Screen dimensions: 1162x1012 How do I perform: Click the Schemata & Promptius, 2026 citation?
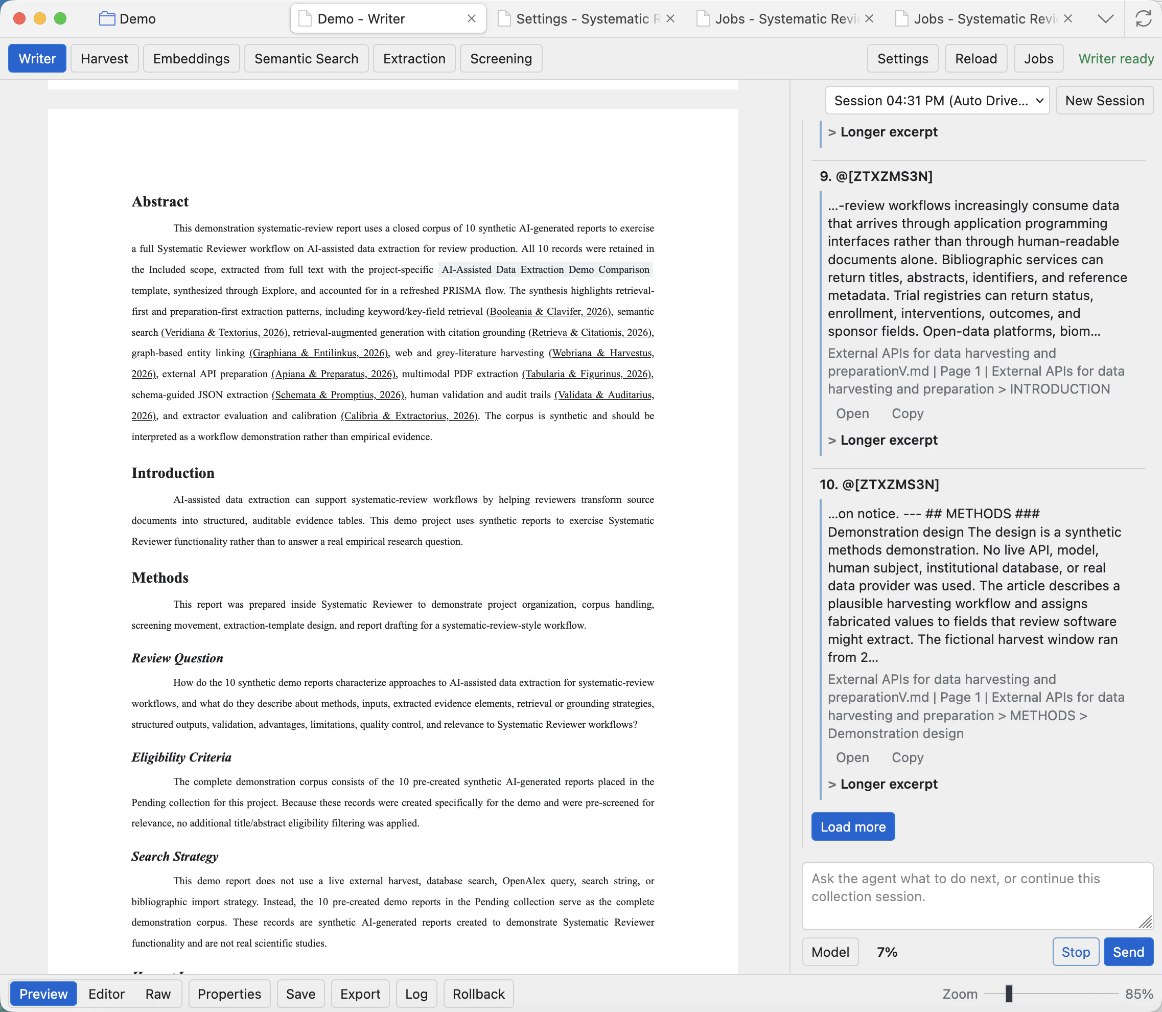coord(338,395)
